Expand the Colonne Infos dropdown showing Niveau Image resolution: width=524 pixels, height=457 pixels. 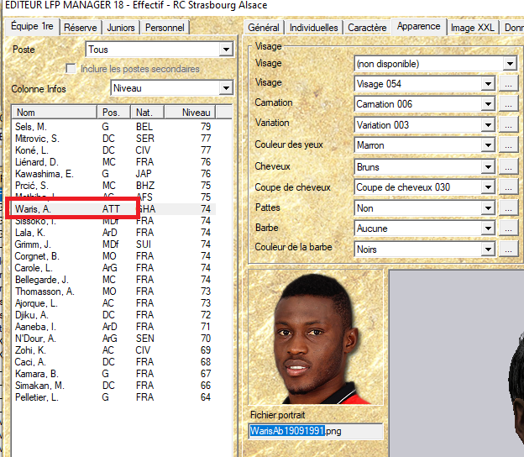click(x=172, y=88)
